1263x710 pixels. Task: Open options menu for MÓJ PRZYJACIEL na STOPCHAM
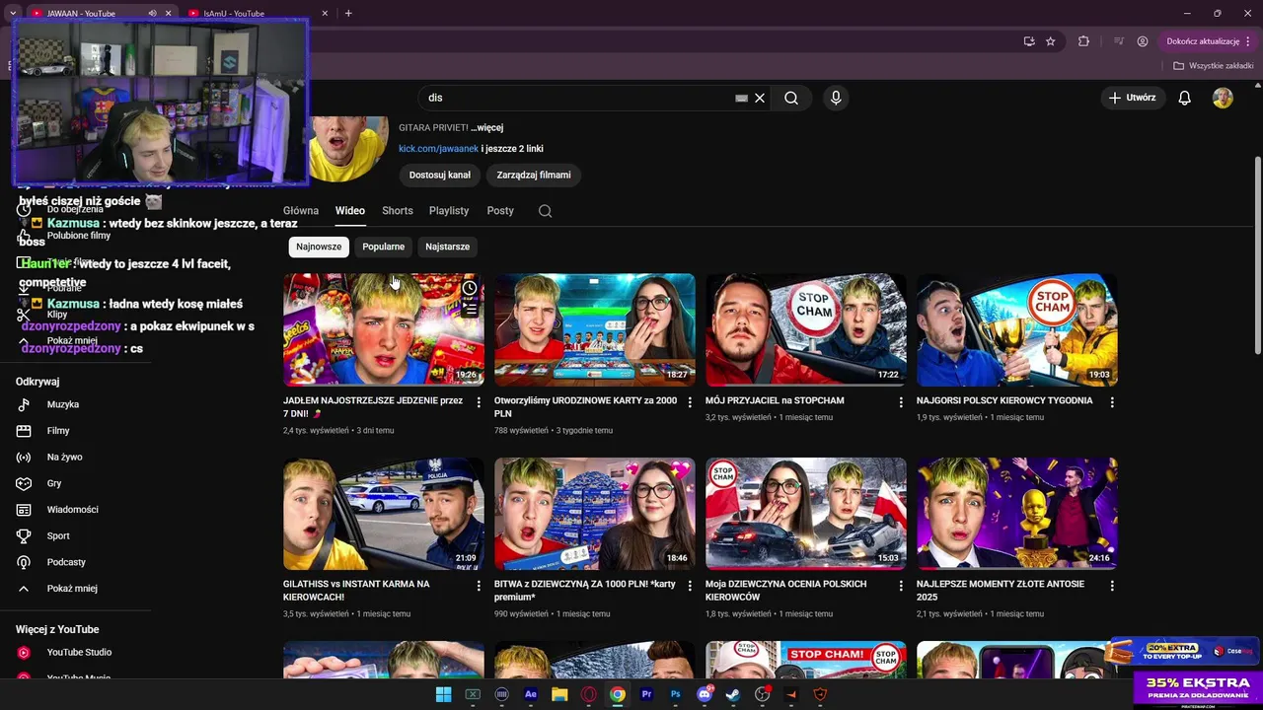pyautogui.click(x=901, y=402)
